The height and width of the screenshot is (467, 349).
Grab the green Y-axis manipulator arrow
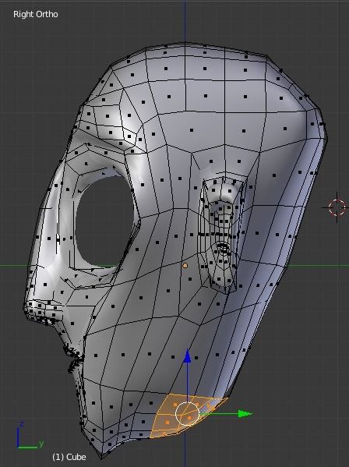point(245,414)
